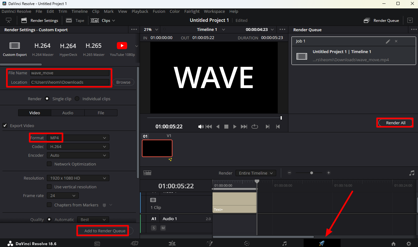418x247 pixels.
Task: Zoom out the timeline with minus button
Action: pyautogui.click(x=289, y=173)
